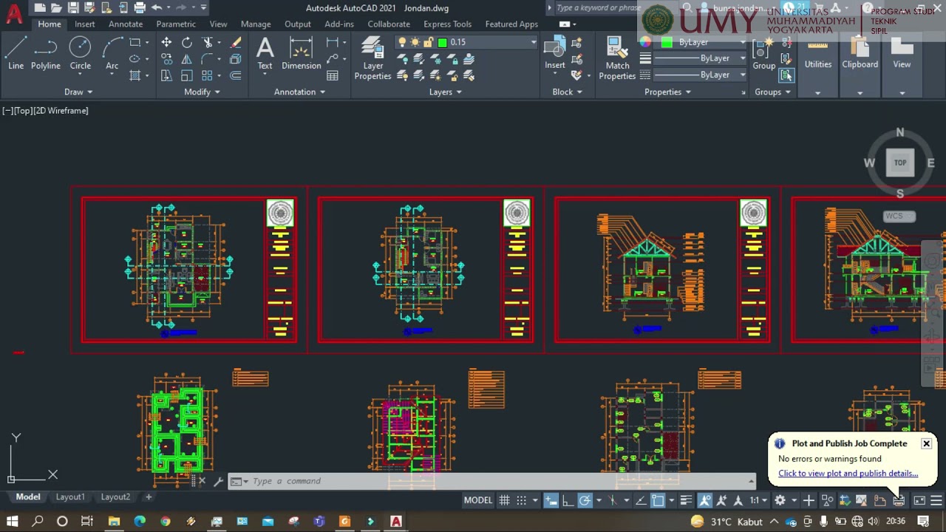Open the Annotate ribbon tab
Viewport: 946px width, 532px height.
point(126,24)
